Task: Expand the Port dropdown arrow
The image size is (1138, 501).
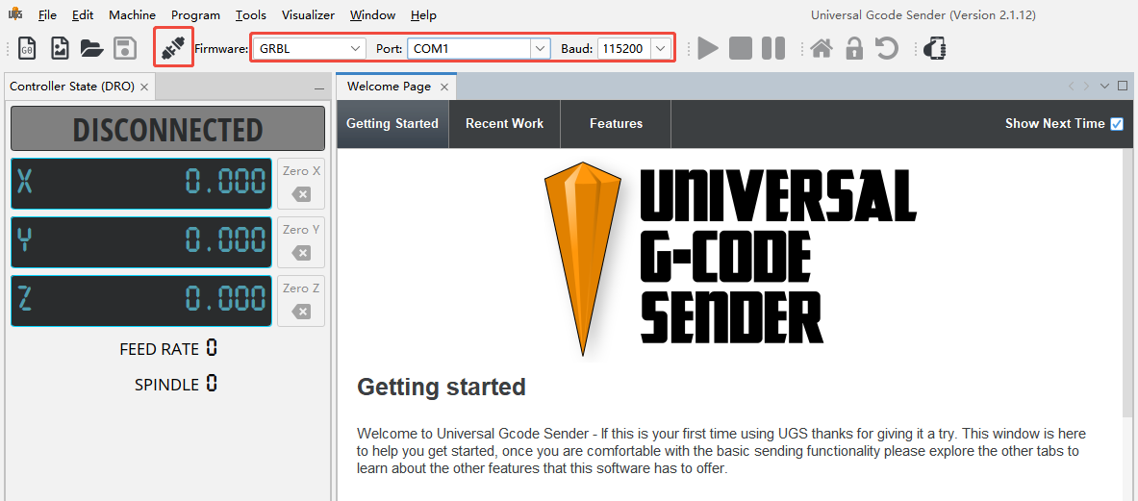Action: coord(540,49)
